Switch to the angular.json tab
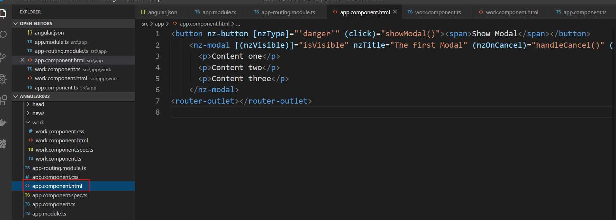The height and width of the screenshot is (220, 616). point(162,12)
